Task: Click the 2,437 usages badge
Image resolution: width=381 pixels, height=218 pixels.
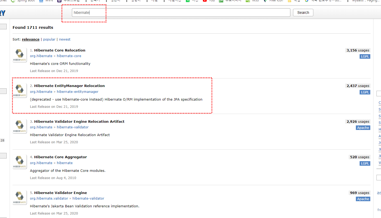Action: tap(358, 86)
